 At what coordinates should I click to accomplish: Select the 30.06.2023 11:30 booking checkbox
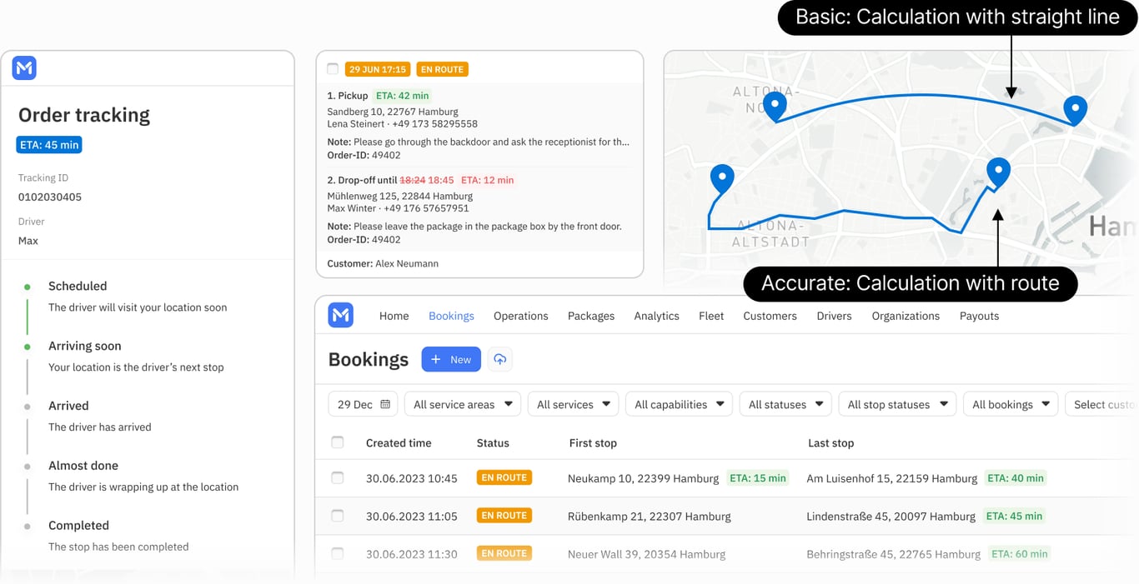(338, 553)
